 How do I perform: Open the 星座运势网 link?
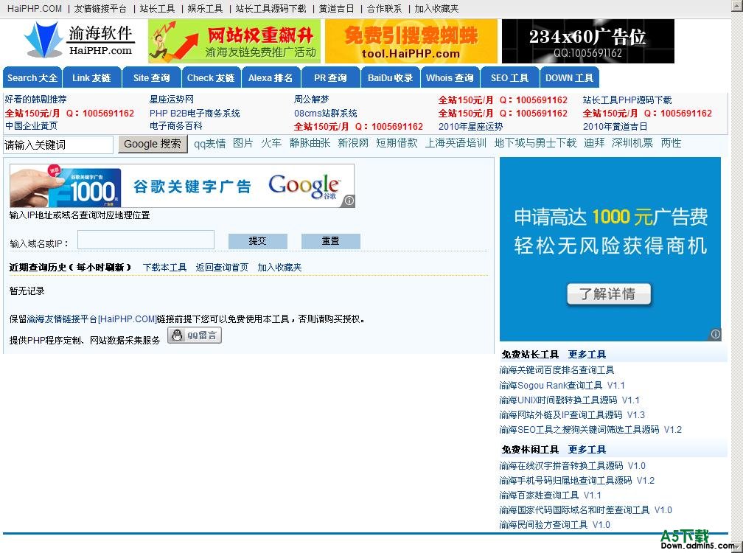click(172, 100)
